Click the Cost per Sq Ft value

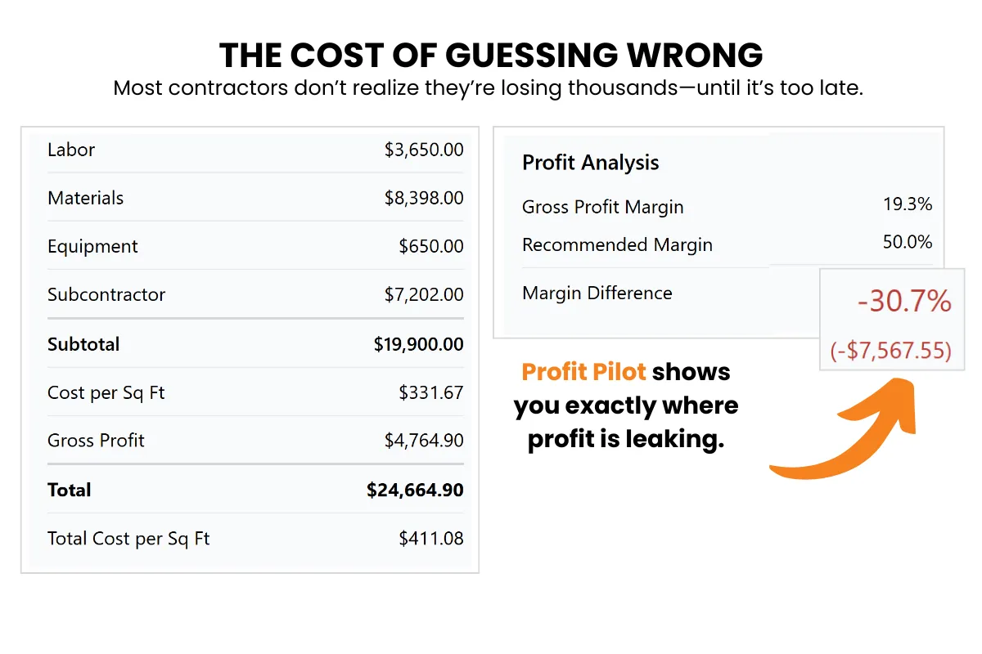431,392
